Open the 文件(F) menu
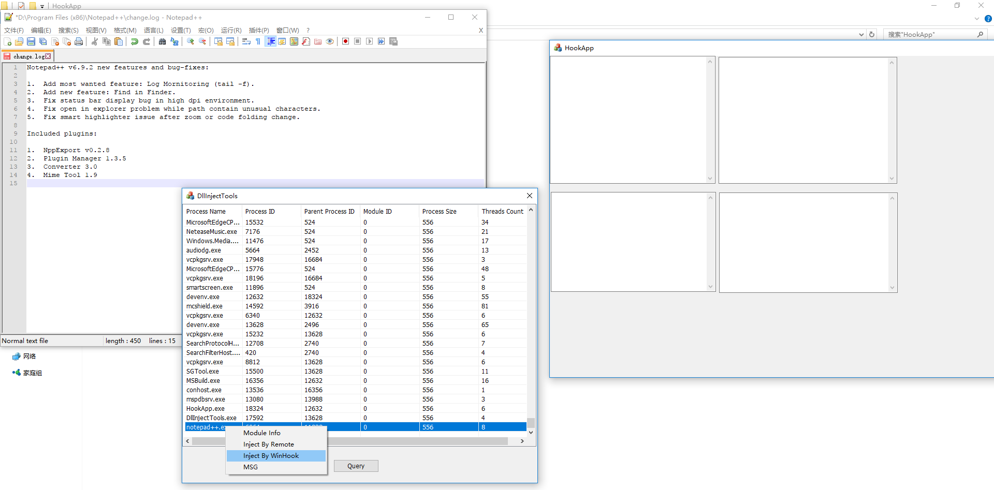The image size is (994, 490). pyautogui.click(x=14, y=31)
